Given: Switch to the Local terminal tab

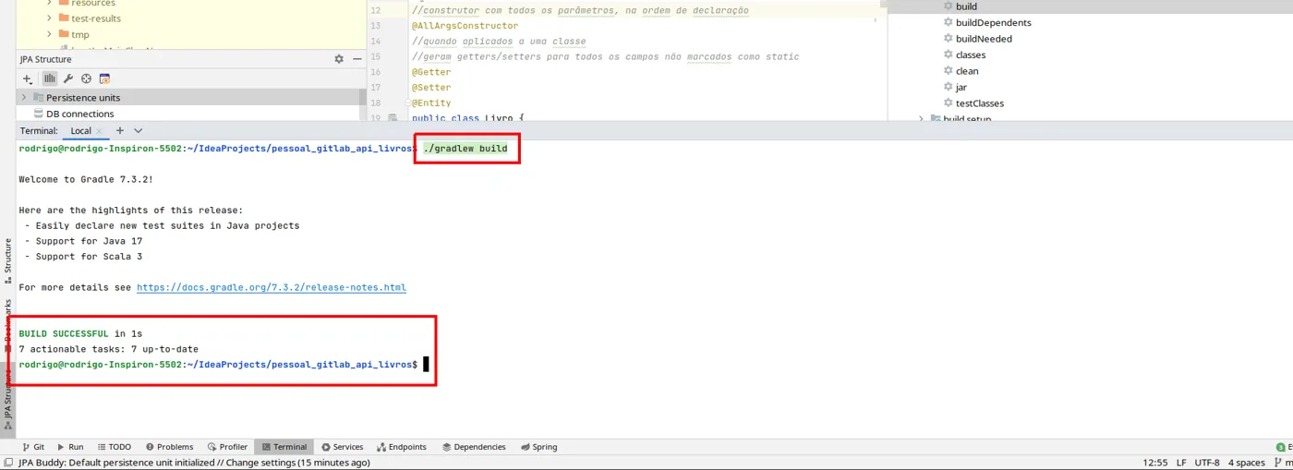Looking at the screenshot, I should pyautogui.click(x=81, y=131).
